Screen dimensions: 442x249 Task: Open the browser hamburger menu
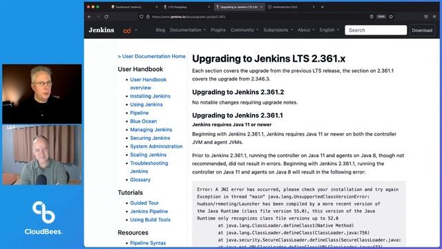pos(434,17)
